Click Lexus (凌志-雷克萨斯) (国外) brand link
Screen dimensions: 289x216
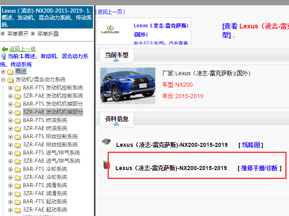pyautogui.click(x=161, y=30)
